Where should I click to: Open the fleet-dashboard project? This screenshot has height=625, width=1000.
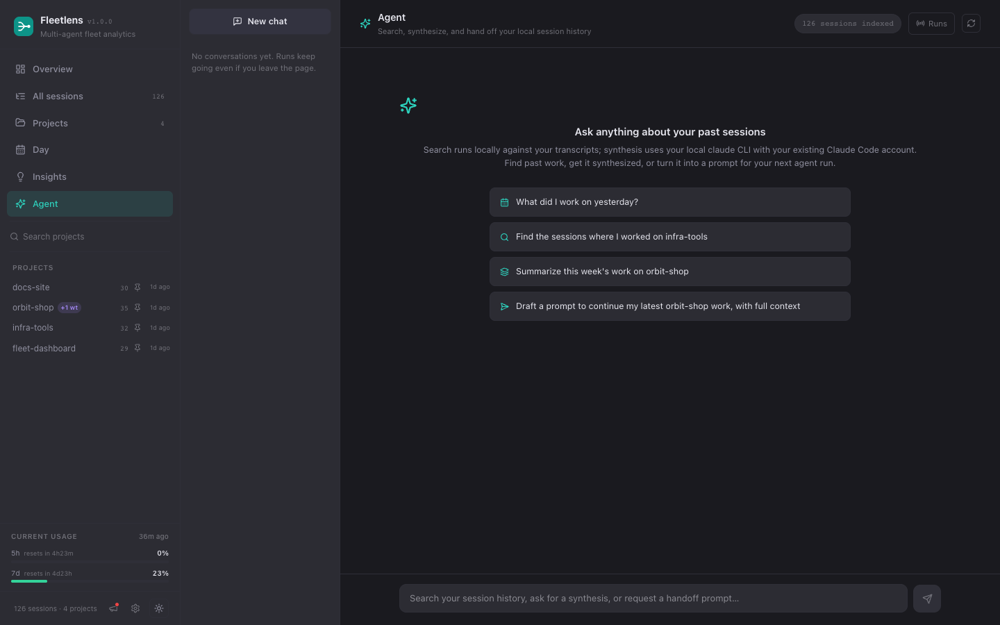click(x=44, y=348)
